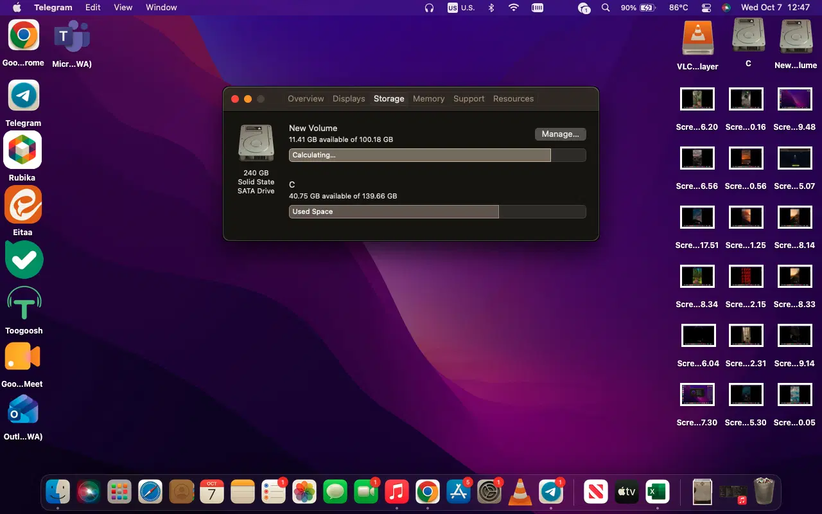The height and width of the screenshot is (514, 822).
Task: Launch Siri from the Dock
Action: pos(89,492)
